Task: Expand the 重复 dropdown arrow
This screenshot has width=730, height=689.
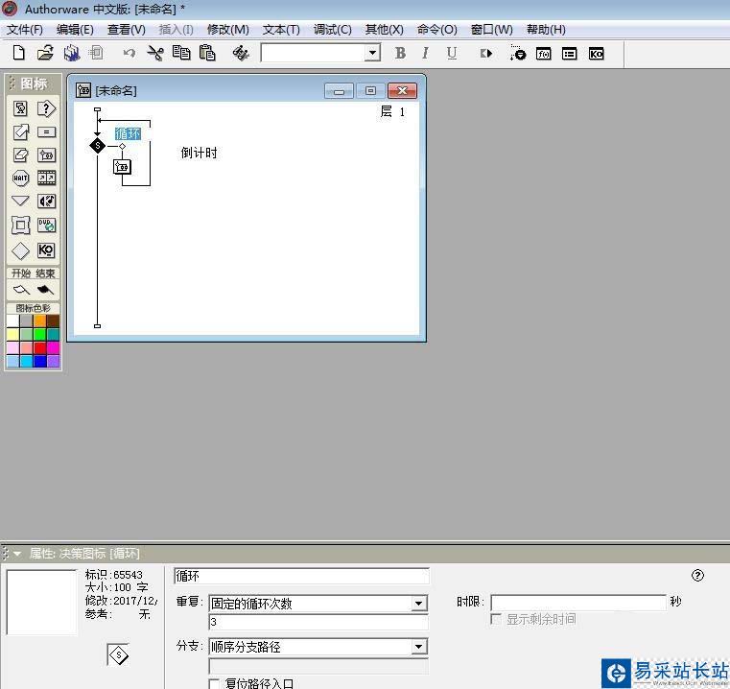Action: click(418, 604)
